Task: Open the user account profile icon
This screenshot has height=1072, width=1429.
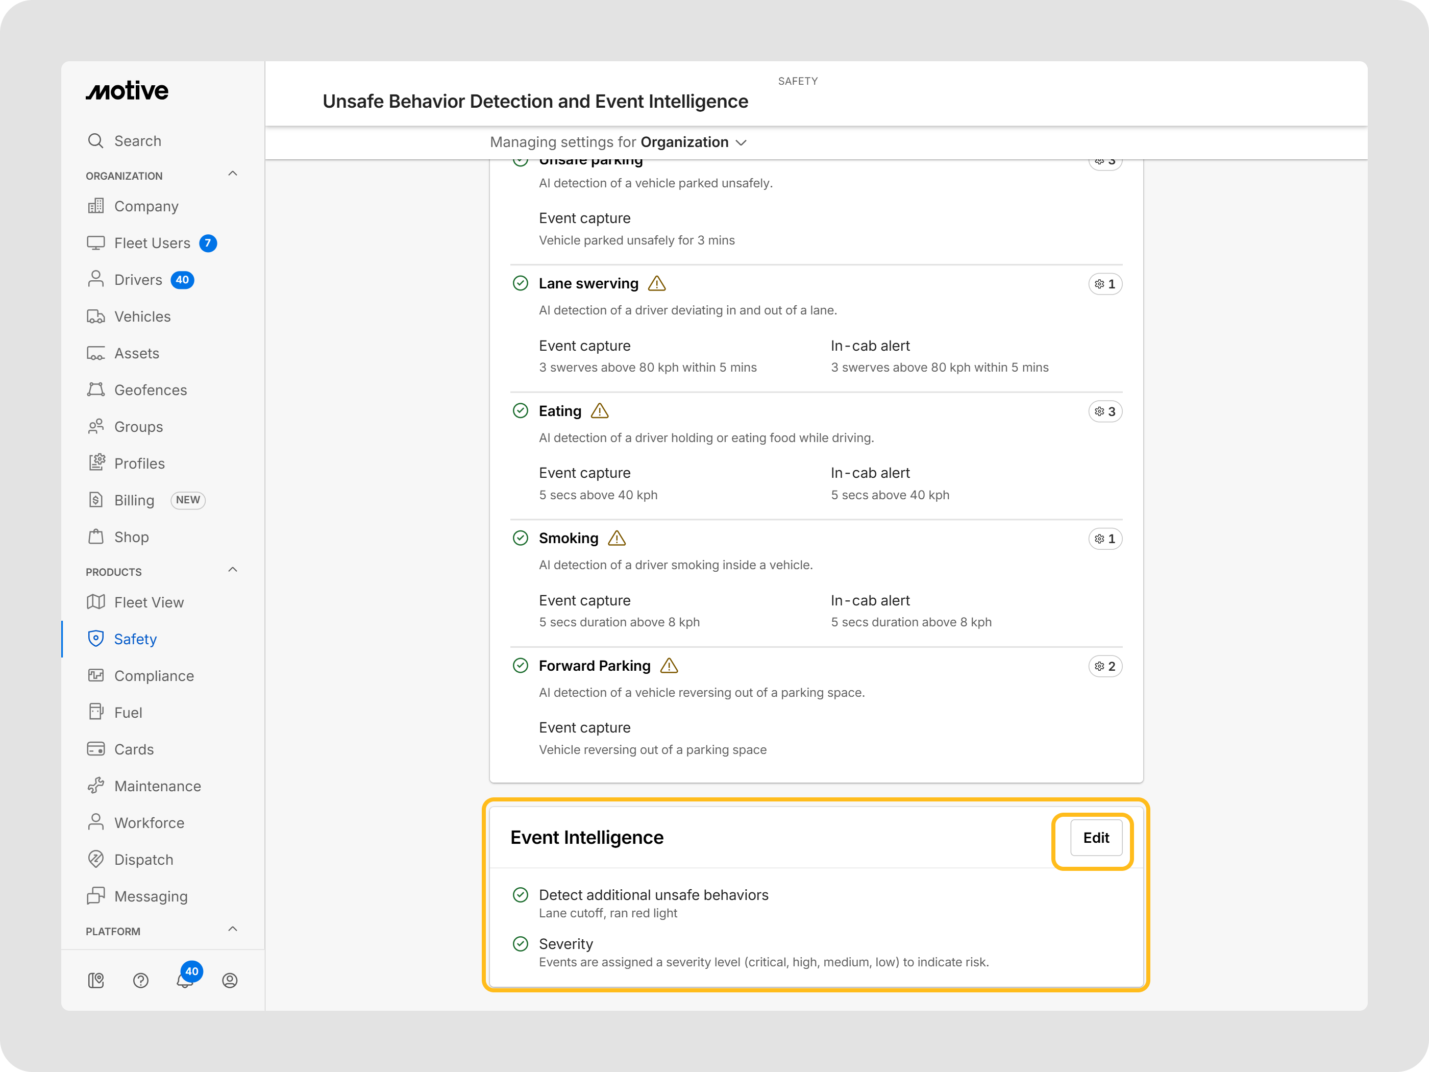Action: [x=229, y=980]
